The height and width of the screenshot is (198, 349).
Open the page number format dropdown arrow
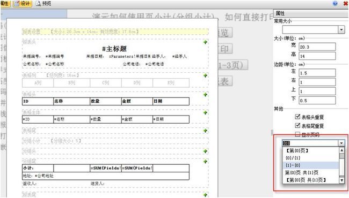341,143
